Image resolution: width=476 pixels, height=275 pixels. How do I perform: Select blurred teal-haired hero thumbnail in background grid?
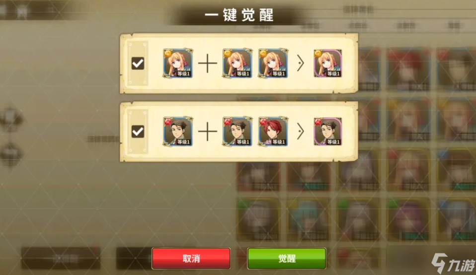pos(308,219)
